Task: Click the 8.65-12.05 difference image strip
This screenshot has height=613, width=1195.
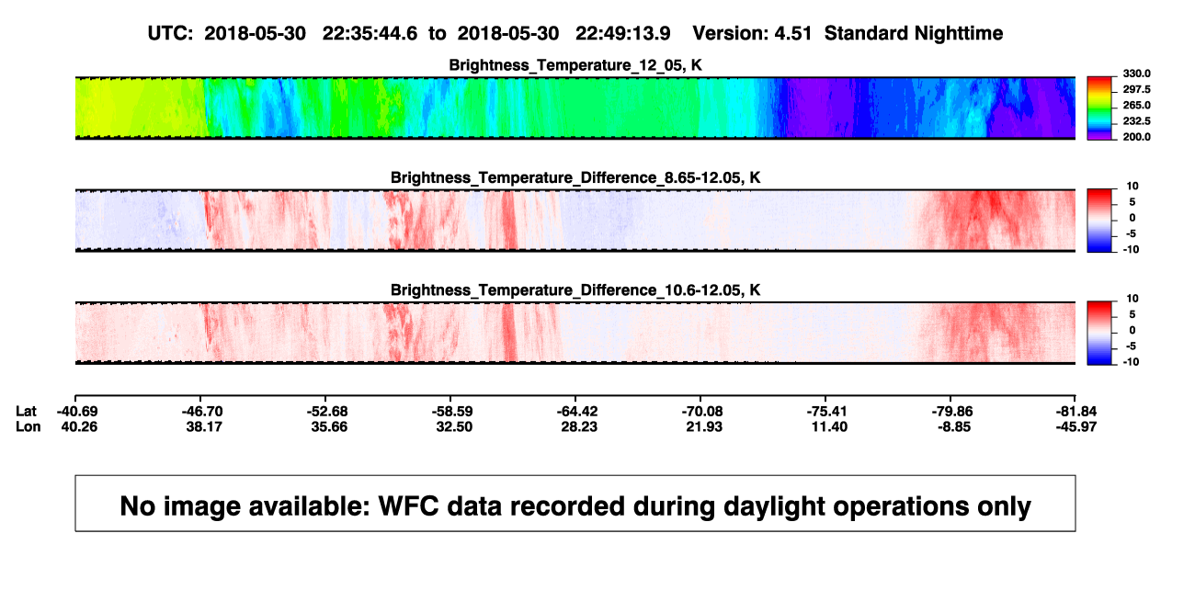Action: (575, 221)
